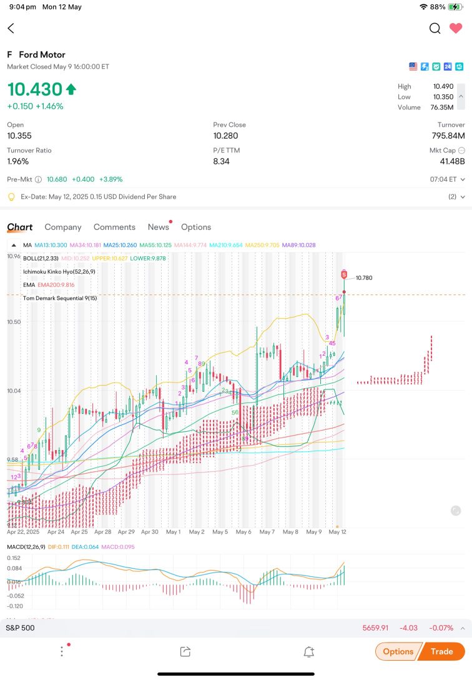Tap the blue lightning level-2 icon
472x680 pixels.
(x=425, y=66)
